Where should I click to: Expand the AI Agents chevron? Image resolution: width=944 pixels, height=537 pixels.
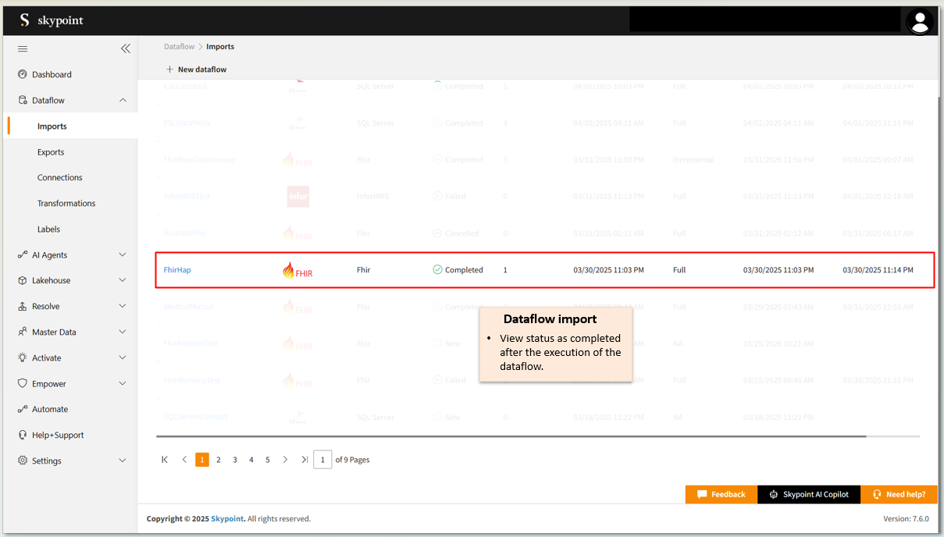(123, 255)
